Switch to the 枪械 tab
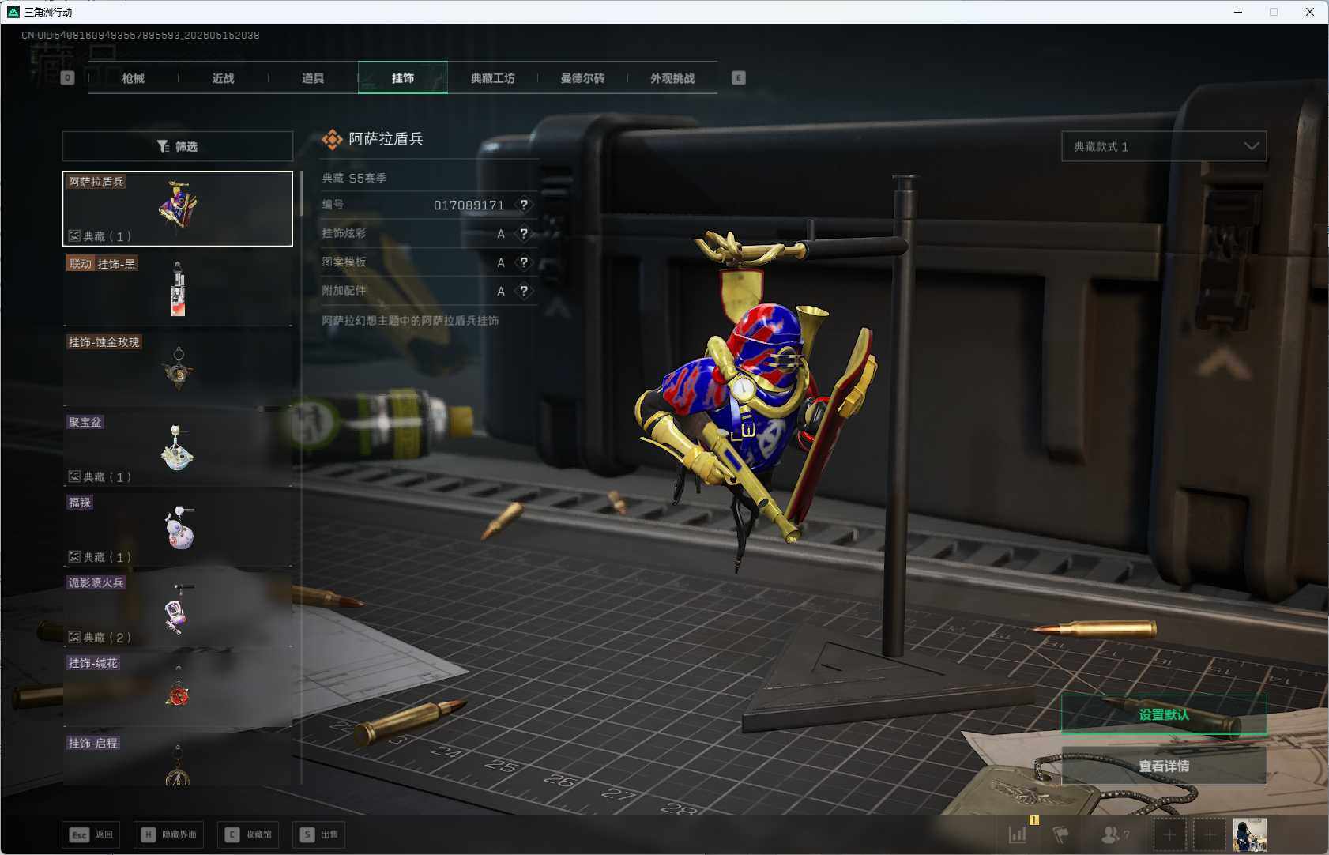1329x855 pixels. pos(134,78)
